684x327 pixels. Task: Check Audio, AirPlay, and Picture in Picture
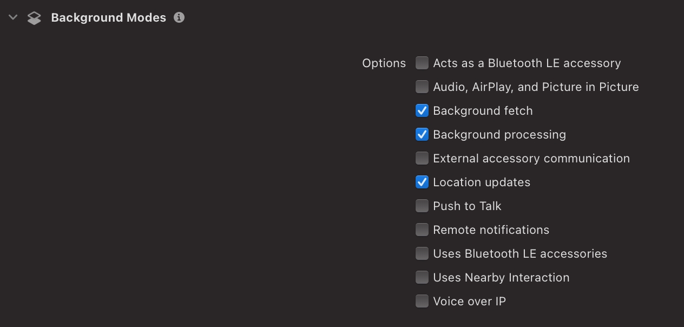(x=422, y=87)
